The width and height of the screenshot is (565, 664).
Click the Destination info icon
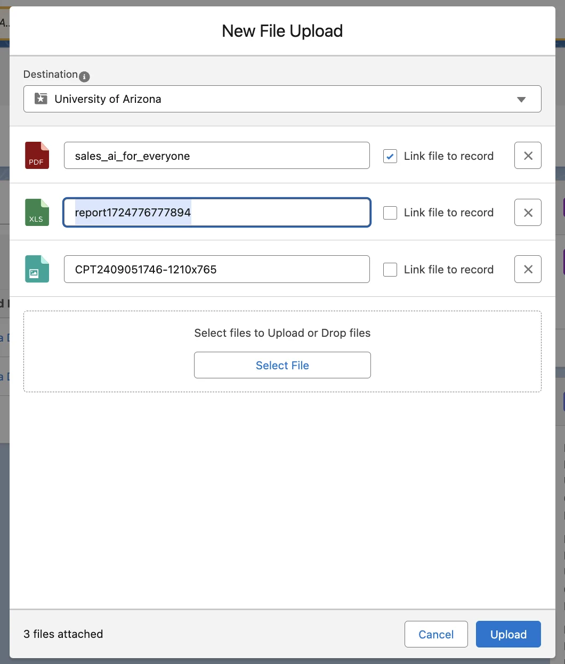(84, 77)
